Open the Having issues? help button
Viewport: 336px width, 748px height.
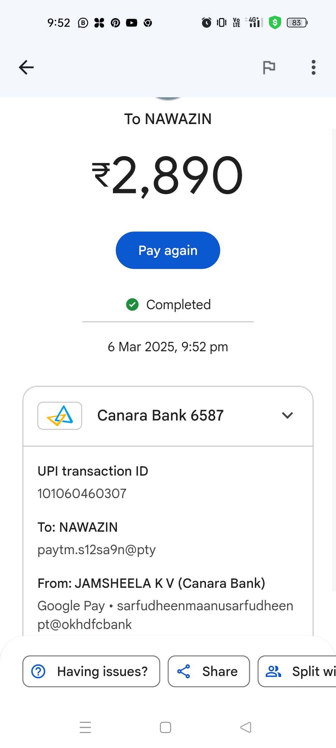[91, 671]
